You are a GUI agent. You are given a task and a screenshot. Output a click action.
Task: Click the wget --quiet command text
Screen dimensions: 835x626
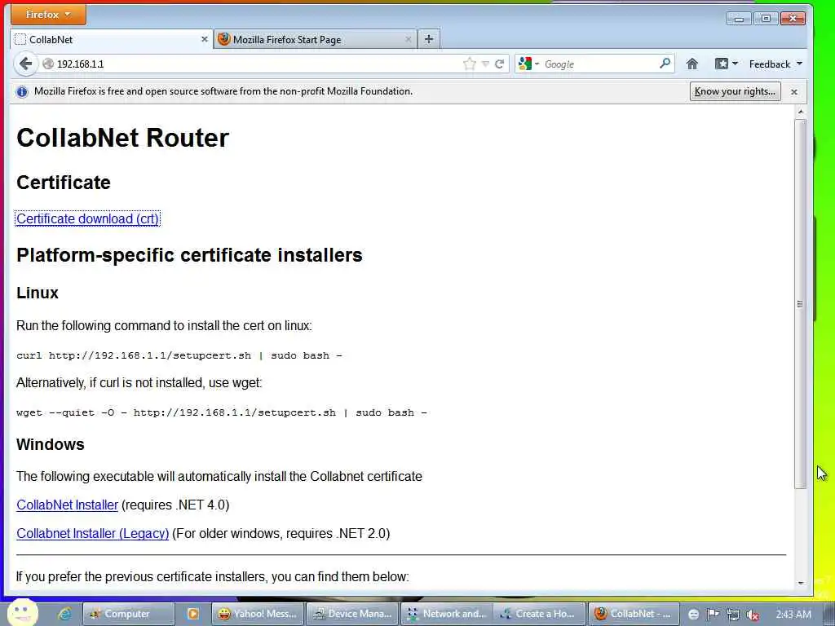click(222, 412)
